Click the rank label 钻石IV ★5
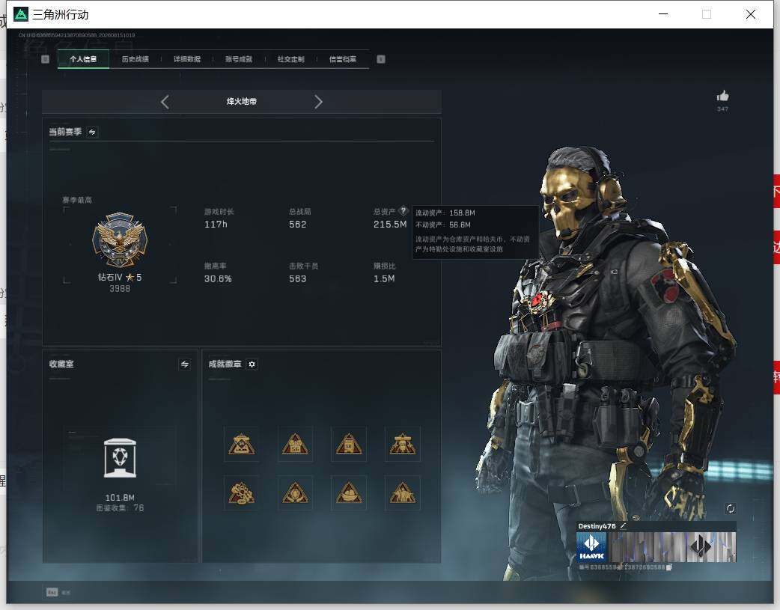This screenshot has width=780, height=610. point(120,277)
